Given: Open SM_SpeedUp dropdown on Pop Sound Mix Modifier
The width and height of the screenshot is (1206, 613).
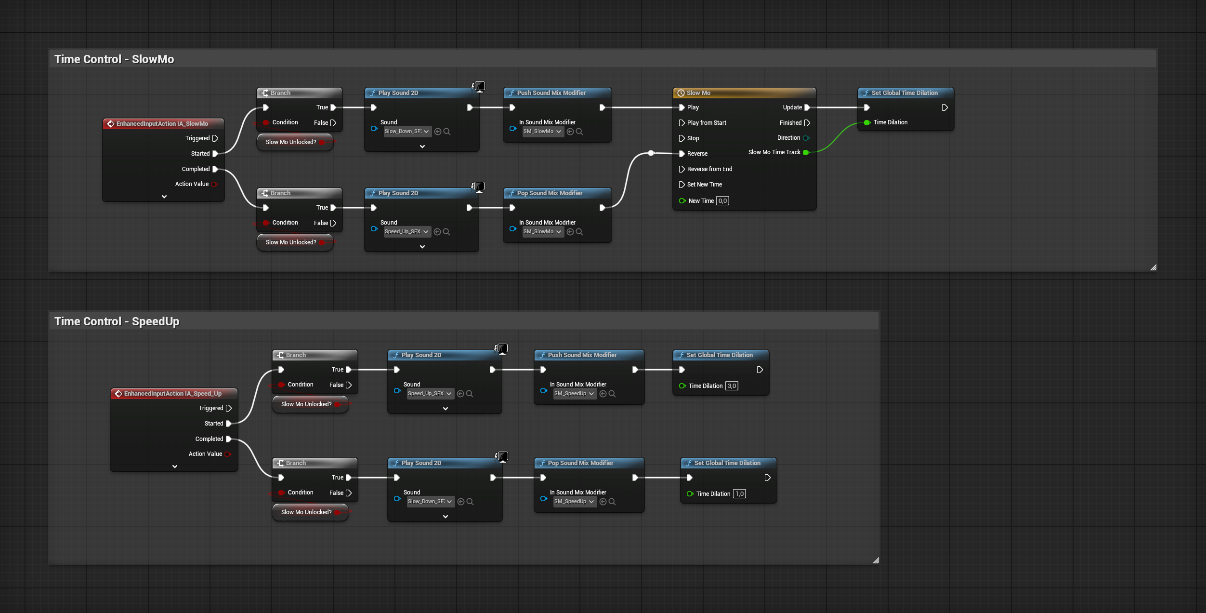Looking at the screenshot, I should pyautogui.click(x=575, y=502).
